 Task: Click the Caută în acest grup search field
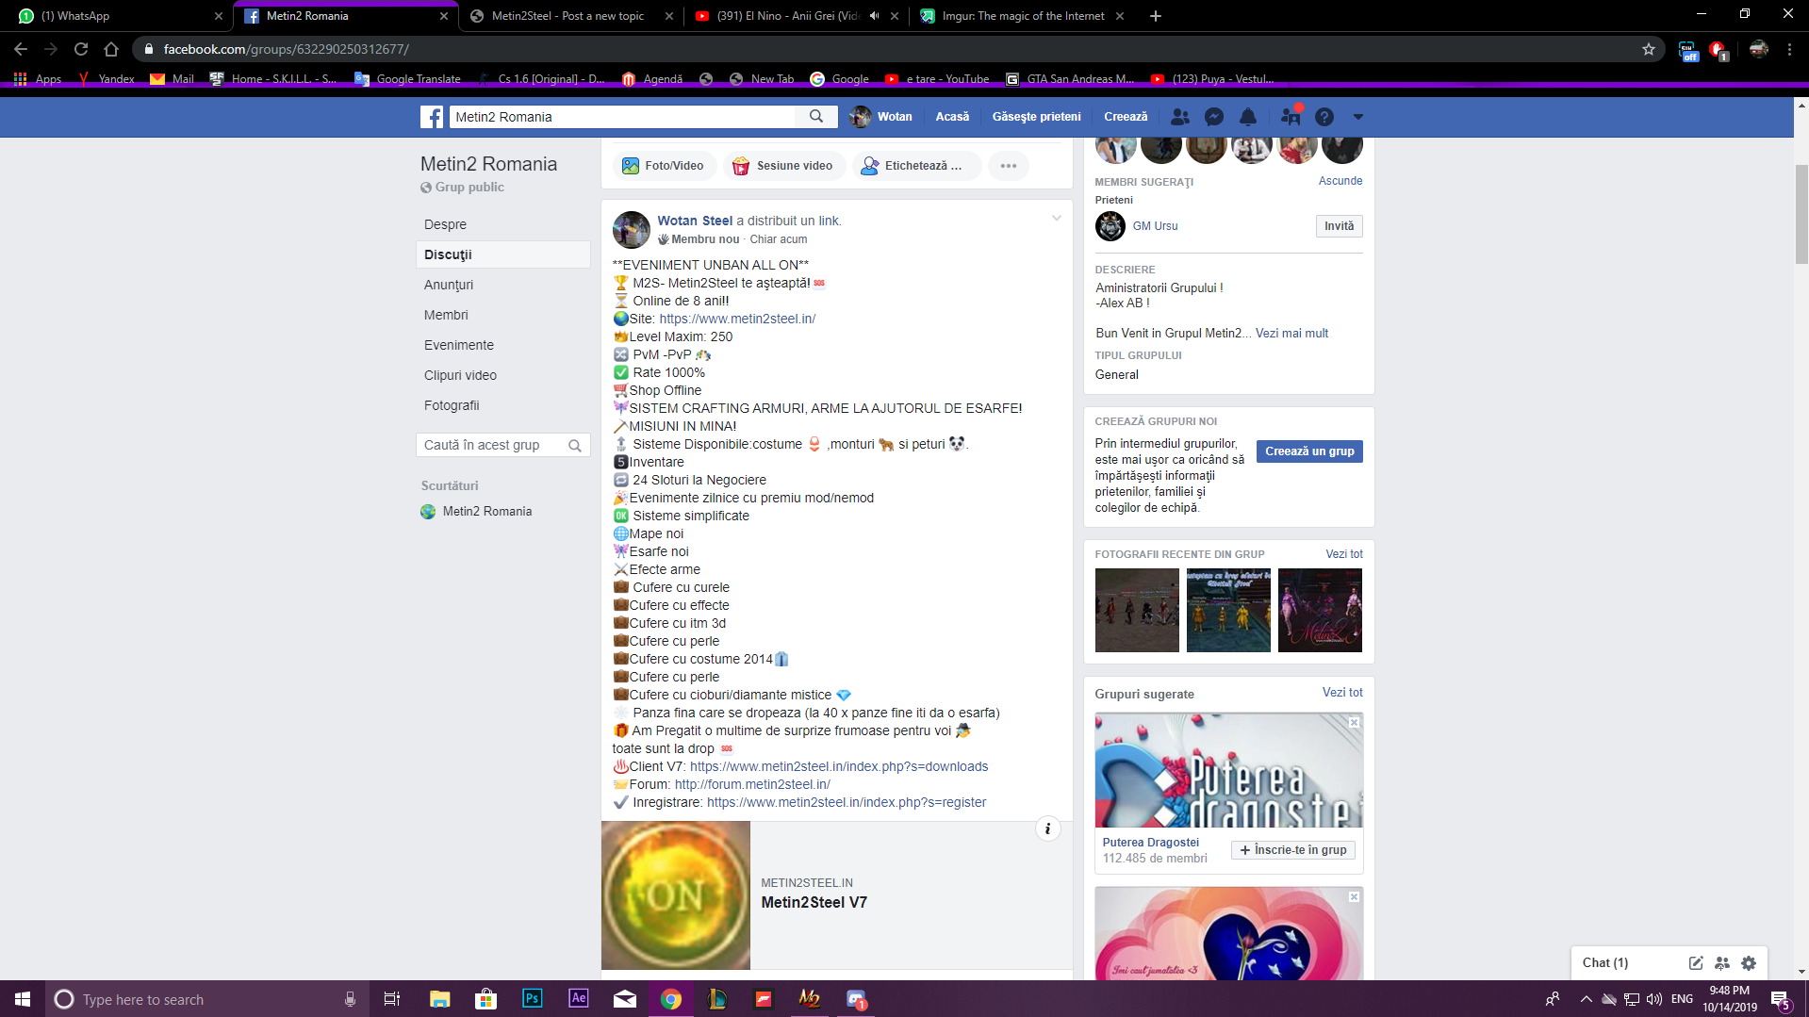point(503,445)
